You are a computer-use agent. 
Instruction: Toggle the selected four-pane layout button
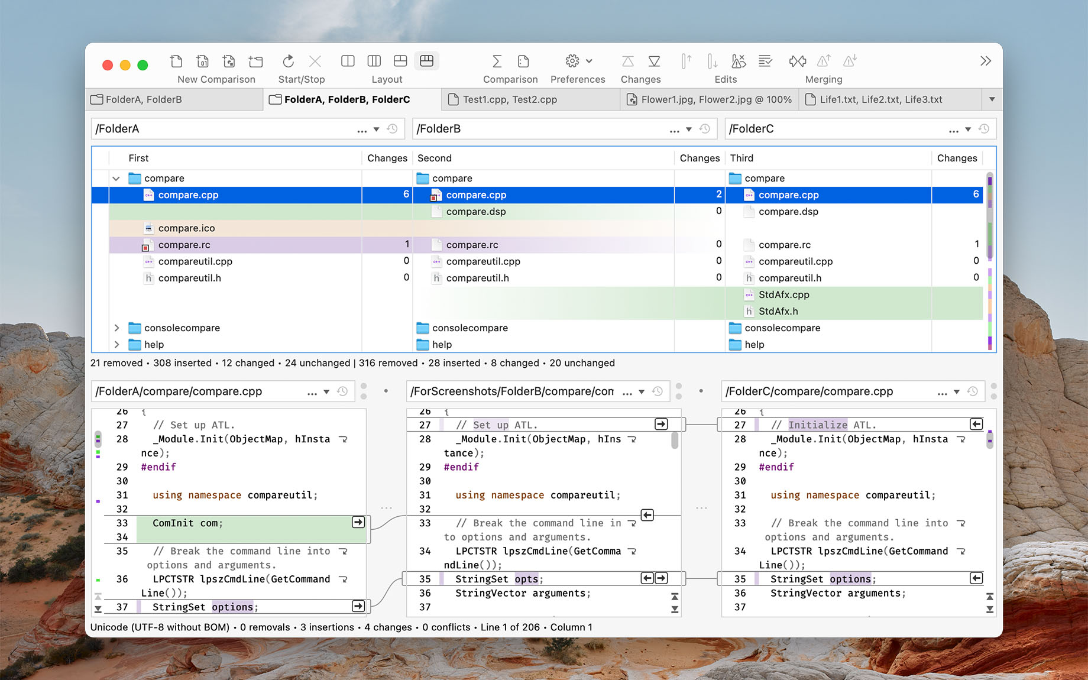(427, 61)
